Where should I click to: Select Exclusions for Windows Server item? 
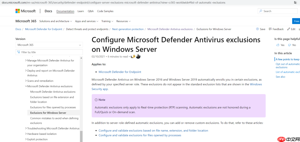point(48,113)
